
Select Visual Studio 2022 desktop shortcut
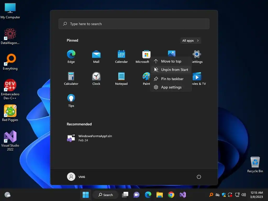pos(10,141)
